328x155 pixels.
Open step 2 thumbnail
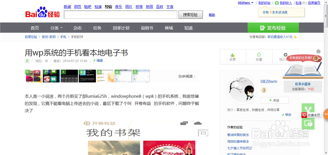click(x=51, y=76)
